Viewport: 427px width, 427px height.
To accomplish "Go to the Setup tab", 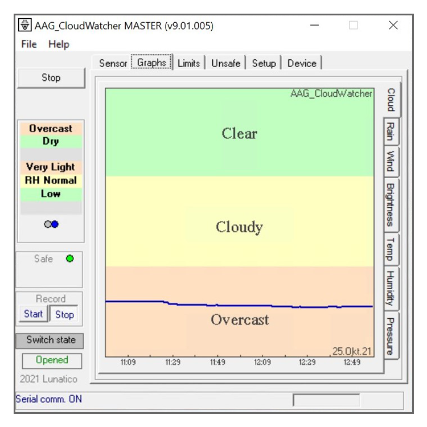I will (264, 63).
